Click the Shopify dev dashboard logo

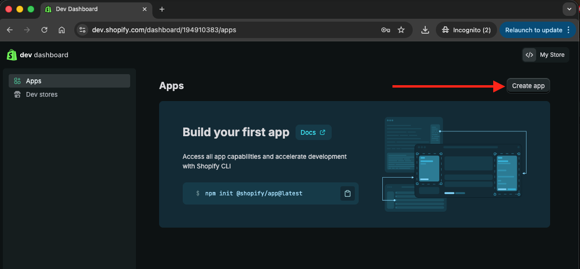(x=37, y=55)
